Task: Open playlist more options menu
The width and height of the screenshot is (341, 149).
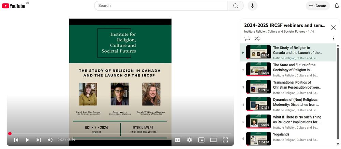Action: 333,39
